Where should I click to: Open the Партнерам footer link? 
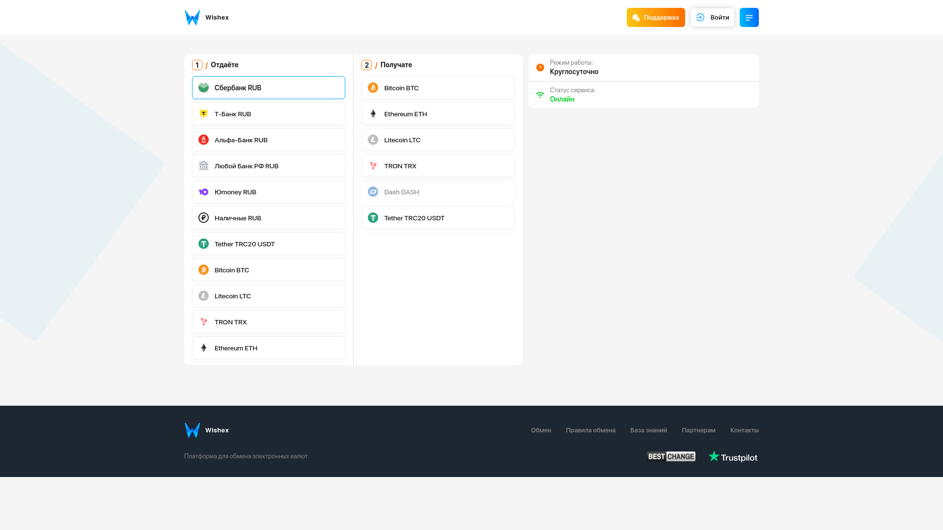pos(698,430)
